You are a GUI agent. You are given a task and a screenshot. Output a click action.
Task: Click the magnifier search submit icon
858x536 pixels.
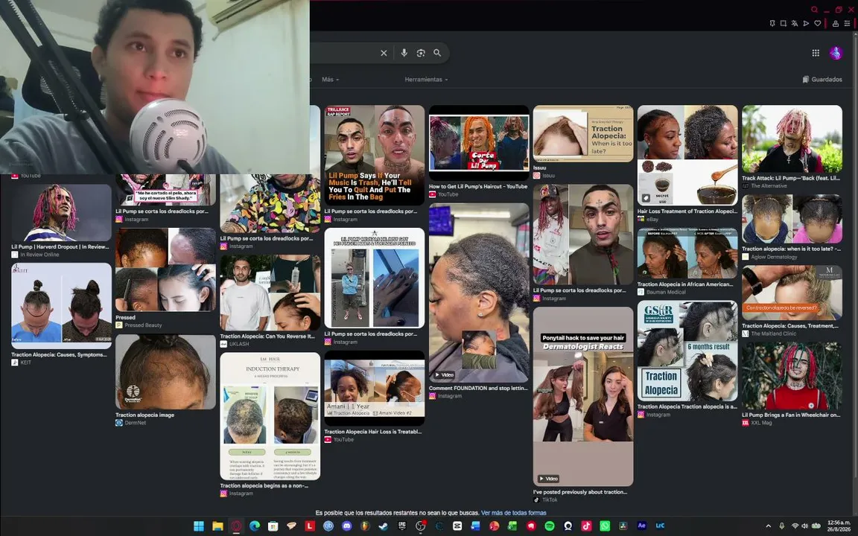(437, 53)
